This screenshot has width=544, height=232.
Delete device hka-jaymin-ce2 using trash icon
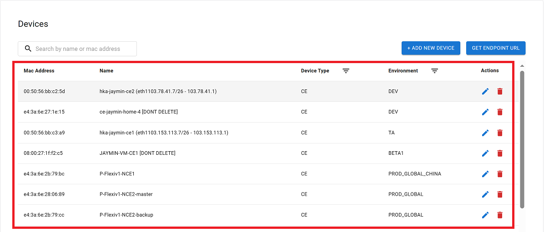pos(500,92)
